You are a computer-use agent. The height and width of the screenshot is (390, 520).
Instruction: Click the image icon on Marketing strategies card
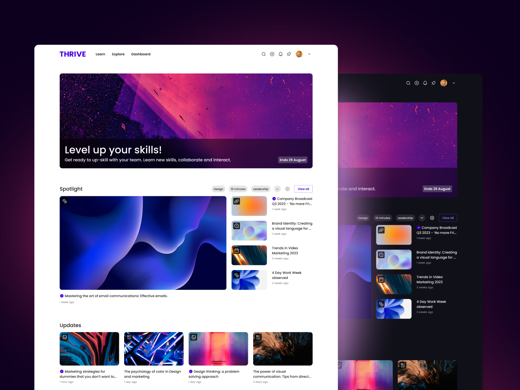coord(65,337)
